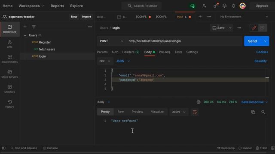
Task: Click the Beautify link
Action: pyautogui.click(x=260, y=61)
